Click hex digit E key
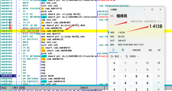This screenshot has height=91, width=172. (x=114, y=90)
